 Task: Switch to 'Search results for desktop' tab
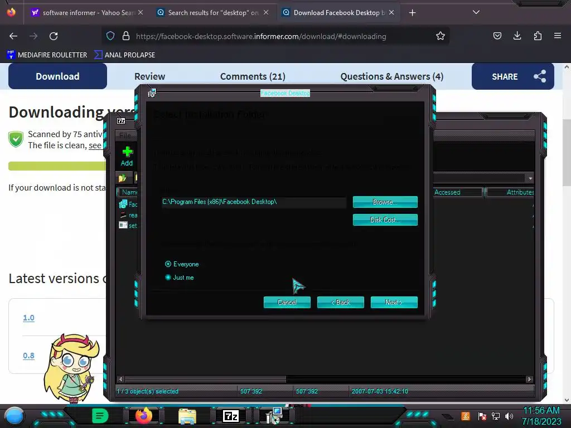[x=213, y=13]
